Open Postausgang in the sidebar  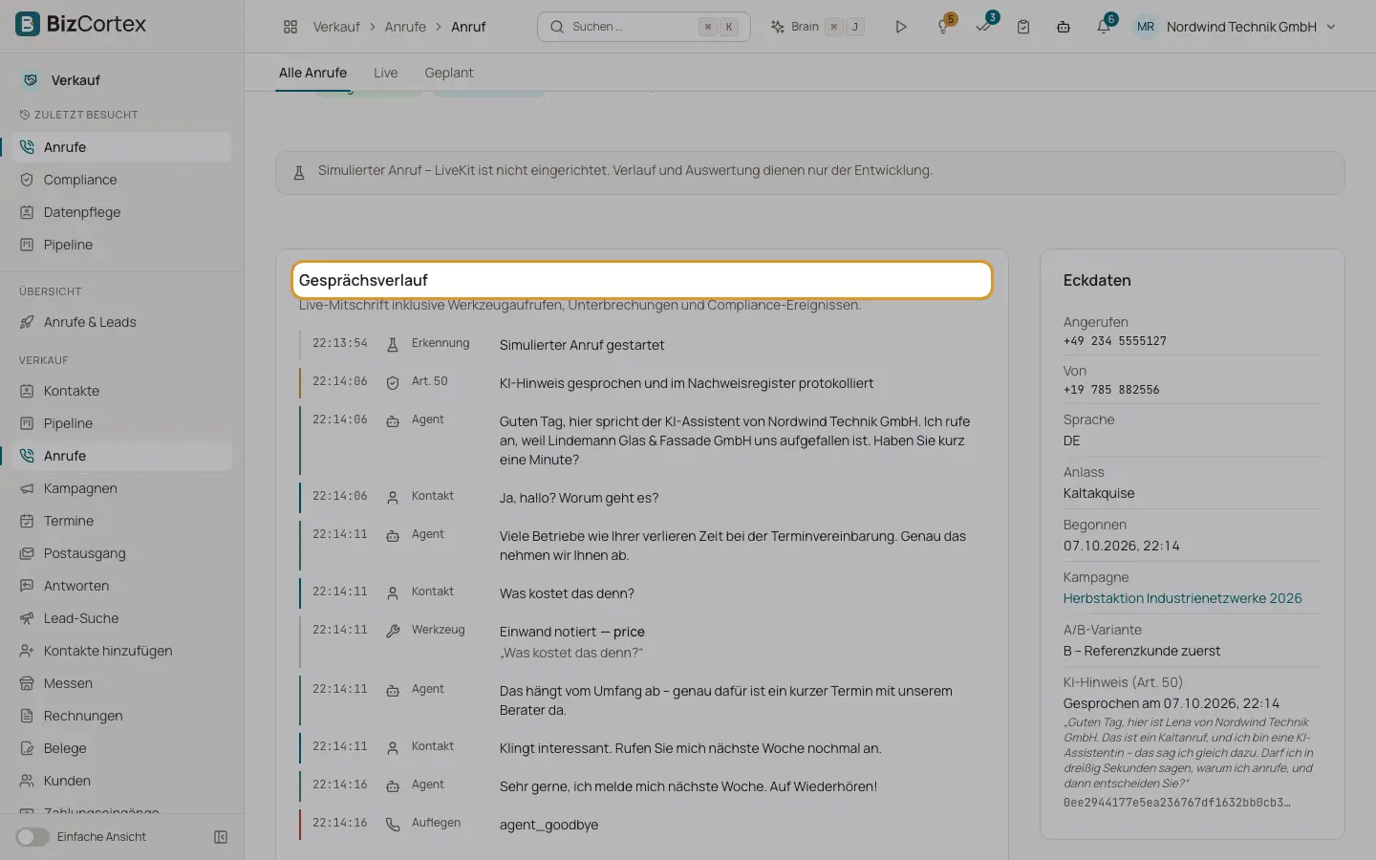pyautogui.click(x=122, y=553)
